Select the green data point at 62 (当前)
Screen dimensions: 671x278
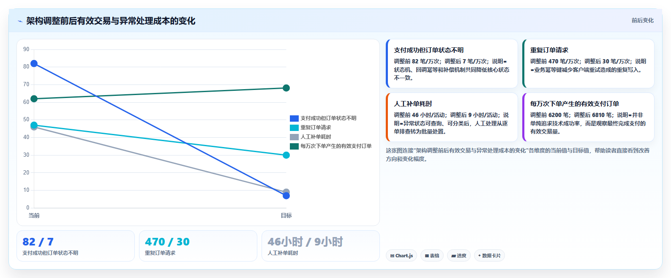tap(34, 99)
